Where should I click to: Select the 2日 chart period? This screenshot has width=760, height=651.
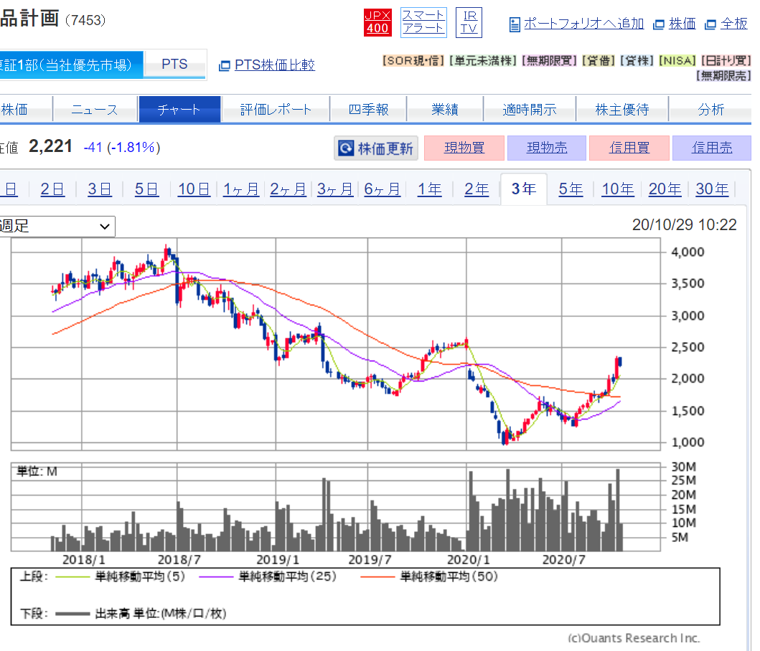click(52, 189)
